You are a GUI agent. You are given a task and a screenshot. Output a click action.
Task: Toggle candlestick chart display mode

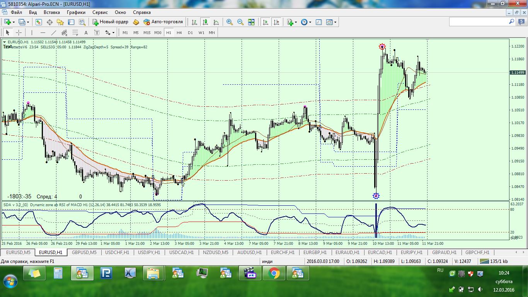click(205, 22)
